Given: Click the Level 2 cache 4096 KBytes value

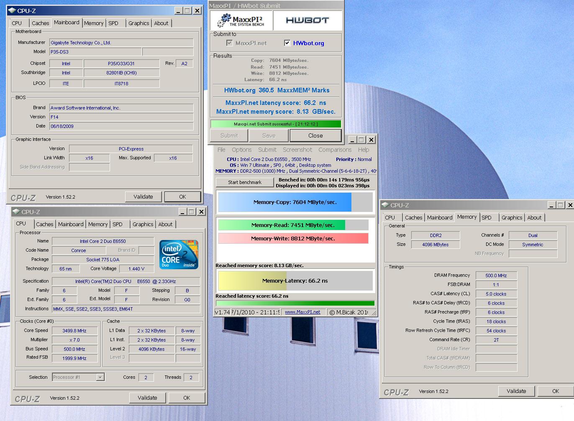Looking at the screenshot, I should click(151, 349).
